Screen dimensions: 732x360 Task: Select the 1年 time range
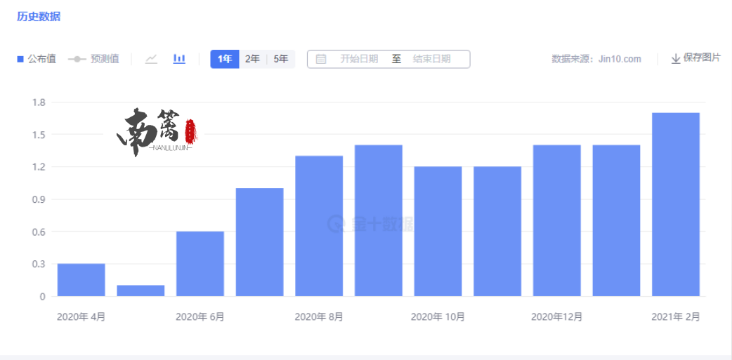coord(225,59)
